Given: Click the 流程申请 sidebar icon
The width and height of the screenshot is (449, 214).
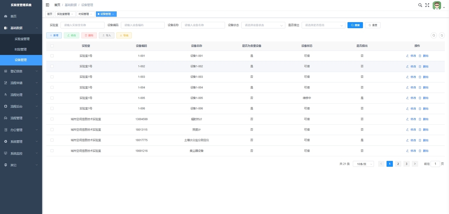Looking at the screenshot, I should click(x=6, y=83).
